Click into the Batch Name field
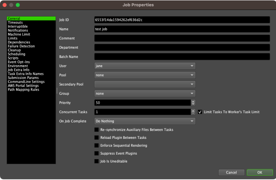Viewport: 276px width, 180px height. [182, 57]
